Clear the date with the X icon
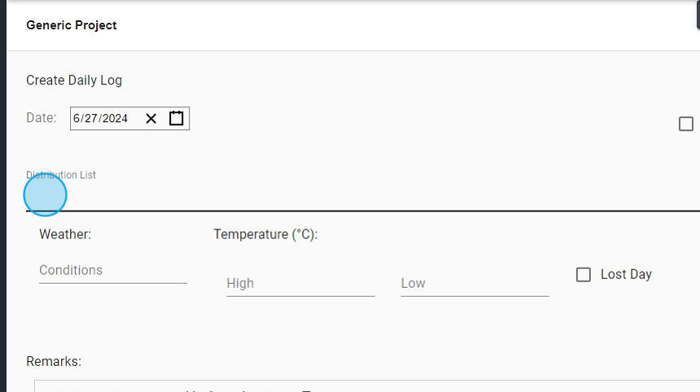Image resolution: width=700 pixels, height=392 pixels. [x=151, y=119]
